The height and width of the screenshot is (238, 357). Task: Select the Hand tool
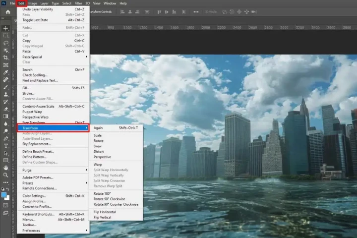click(x=5, y=168)
